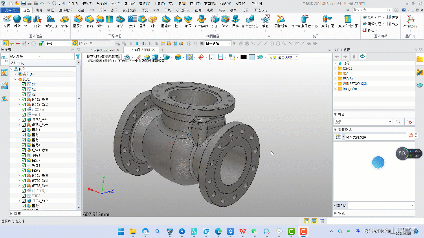Switch to the 阀体.Z3PRT document tab

tap(139, 50)
